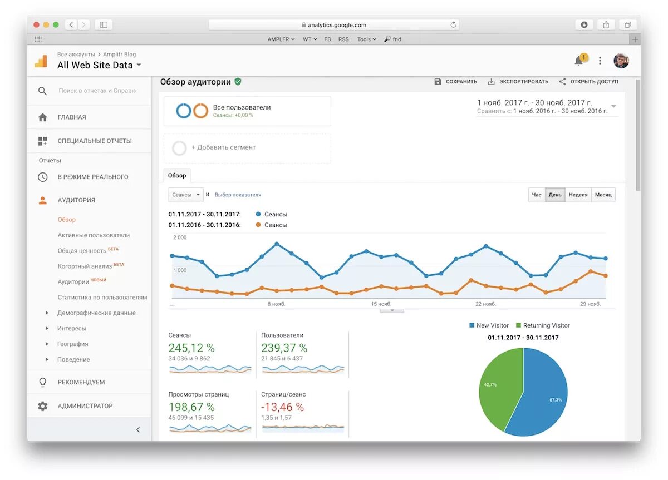Click the user profile avatar

coord(621,61)
